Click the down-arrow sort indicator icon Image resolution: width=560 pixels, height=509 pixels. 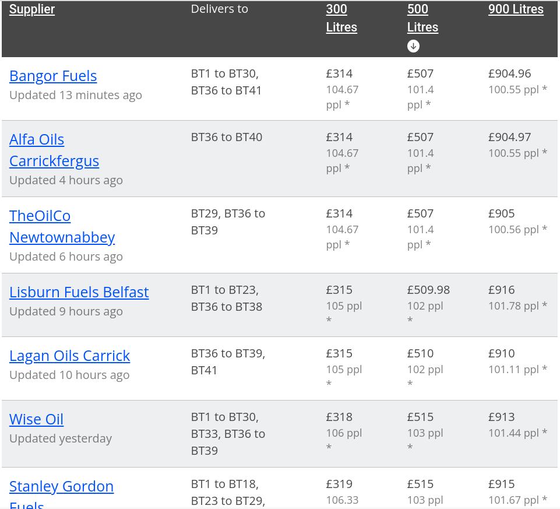413,46
